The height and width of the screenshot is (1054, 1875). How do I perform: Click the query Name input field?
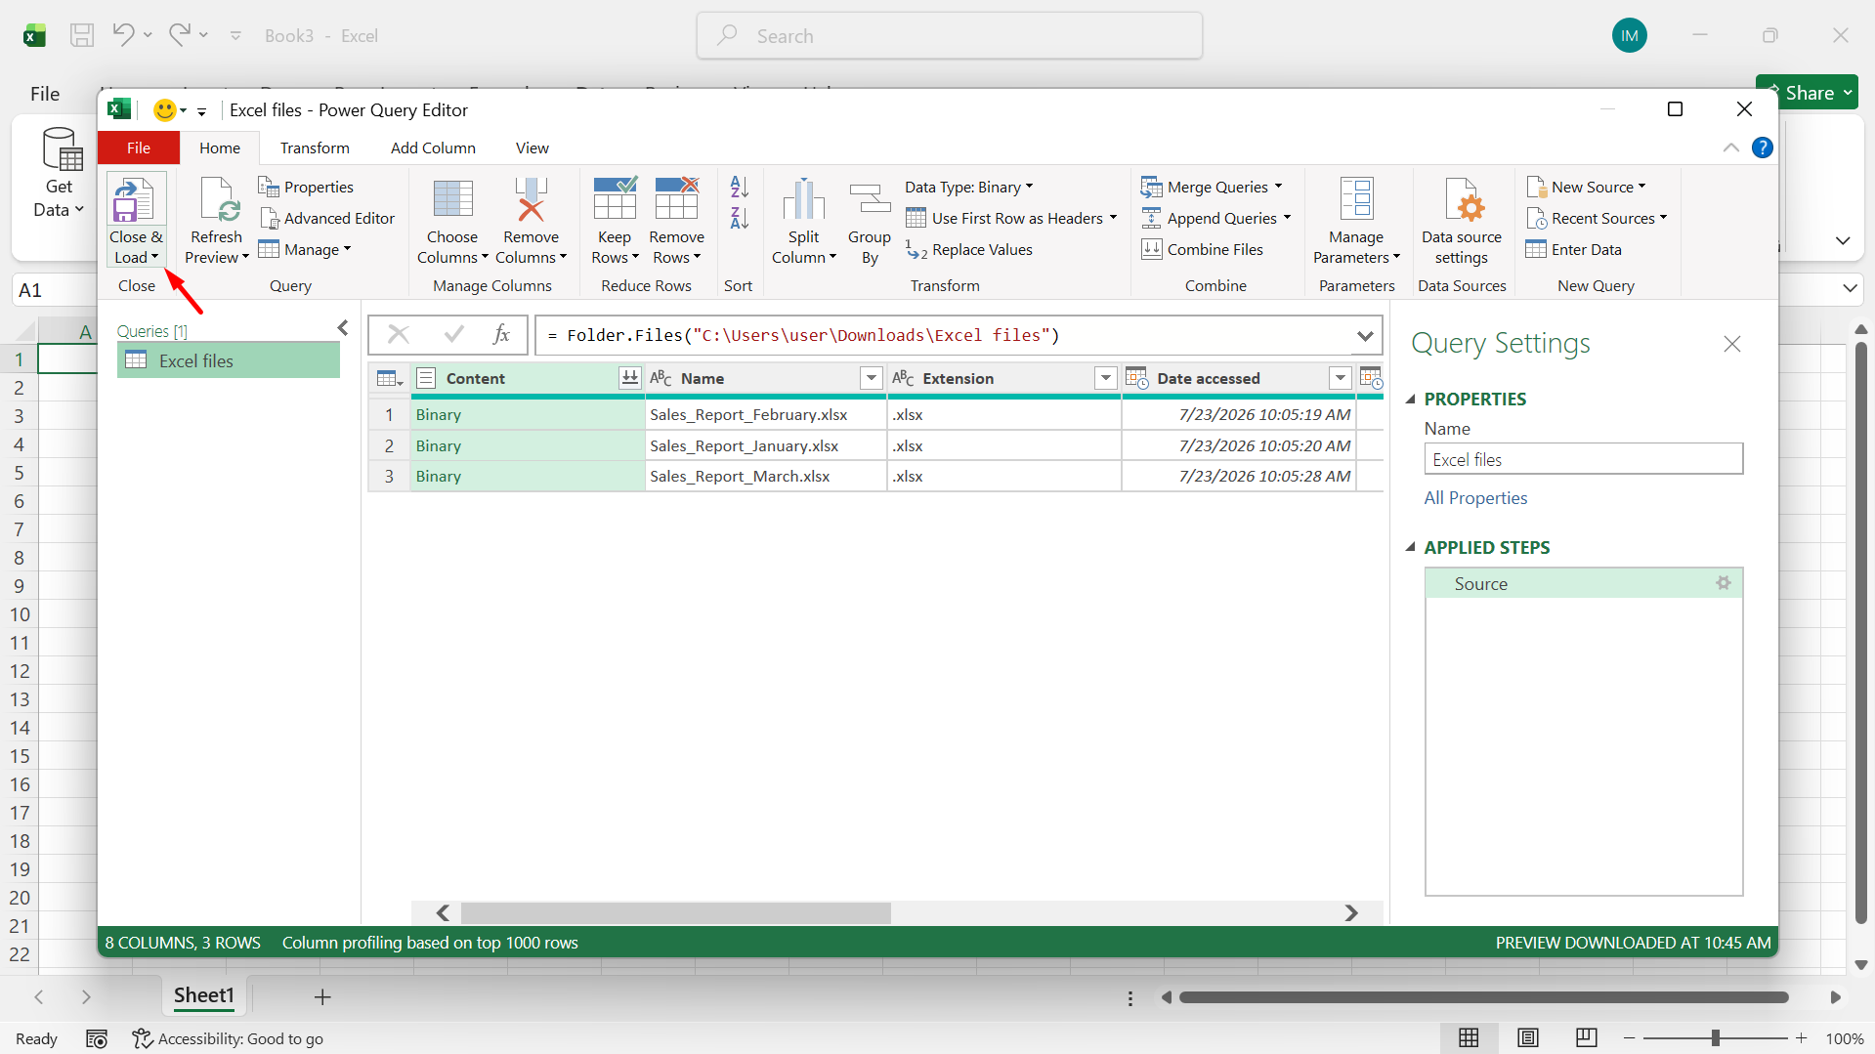point(1583,459)
